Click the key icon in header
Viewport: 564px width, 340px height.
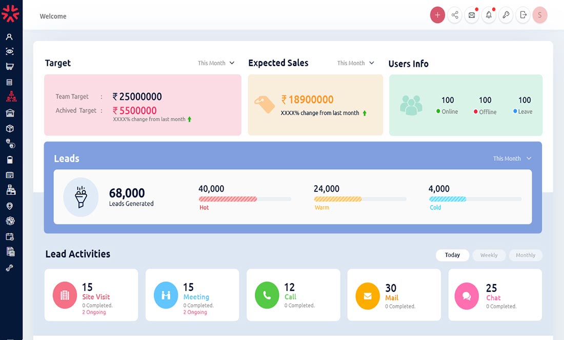click(506, 15)
